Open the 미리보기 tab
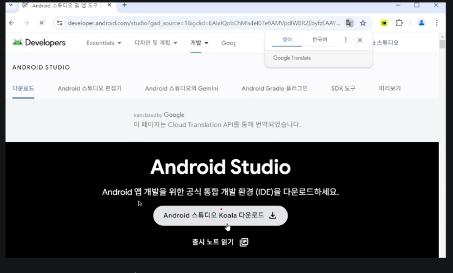453x273 pixels. pyautogui.click(x=390, y=88)
